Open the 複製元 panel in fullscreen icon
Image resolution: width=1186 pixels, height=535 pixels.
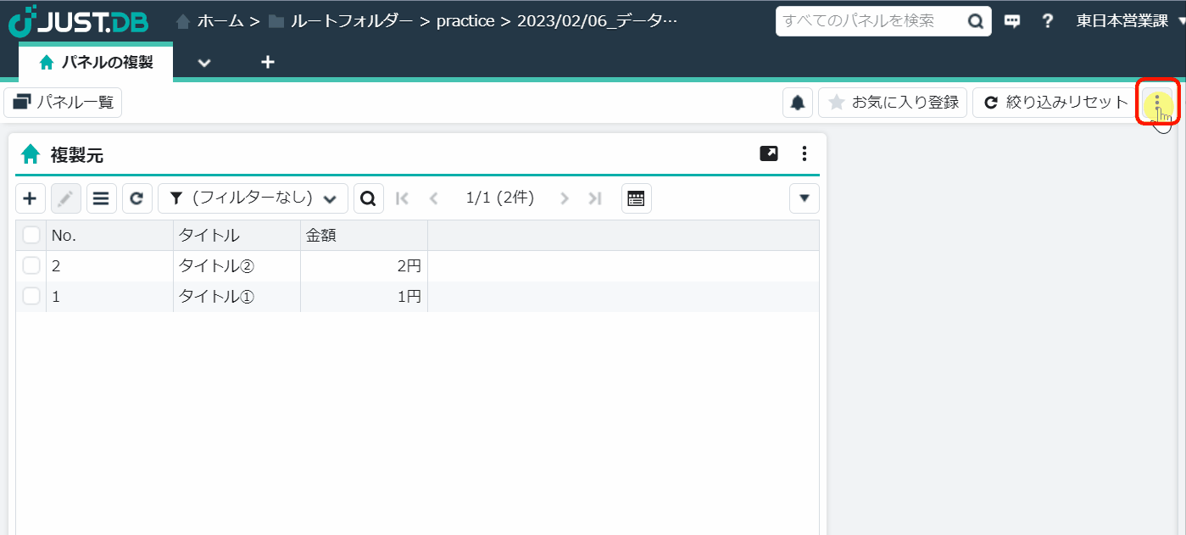point(768,153)
